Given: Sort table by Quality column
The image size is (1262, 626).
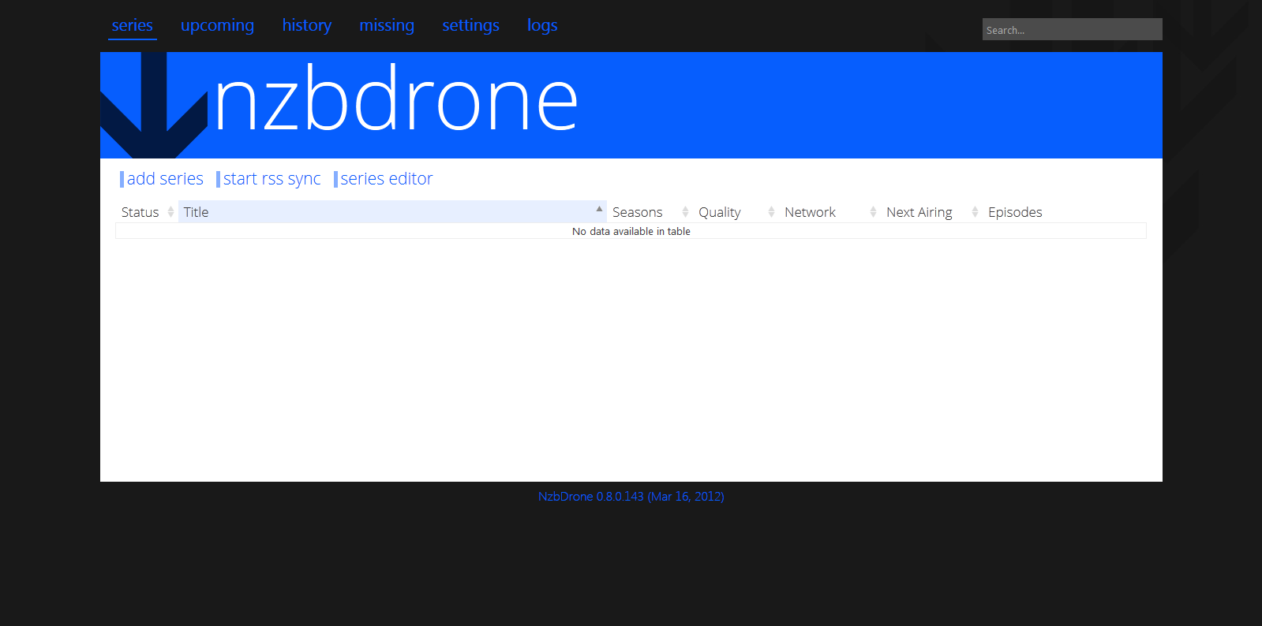Looking at the screenshot, I should 736,212.
